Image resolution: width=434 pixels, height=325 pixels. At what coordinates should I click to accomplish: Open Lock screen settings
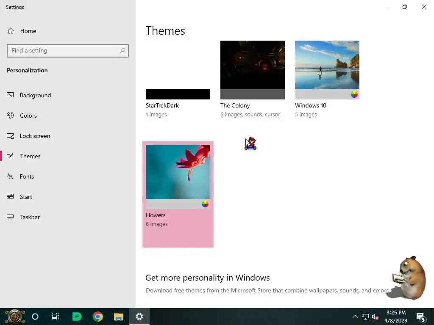click(x=68, y=136)
